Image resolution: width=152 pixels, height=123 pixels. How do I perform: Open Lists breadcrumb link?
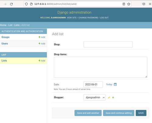17,25
